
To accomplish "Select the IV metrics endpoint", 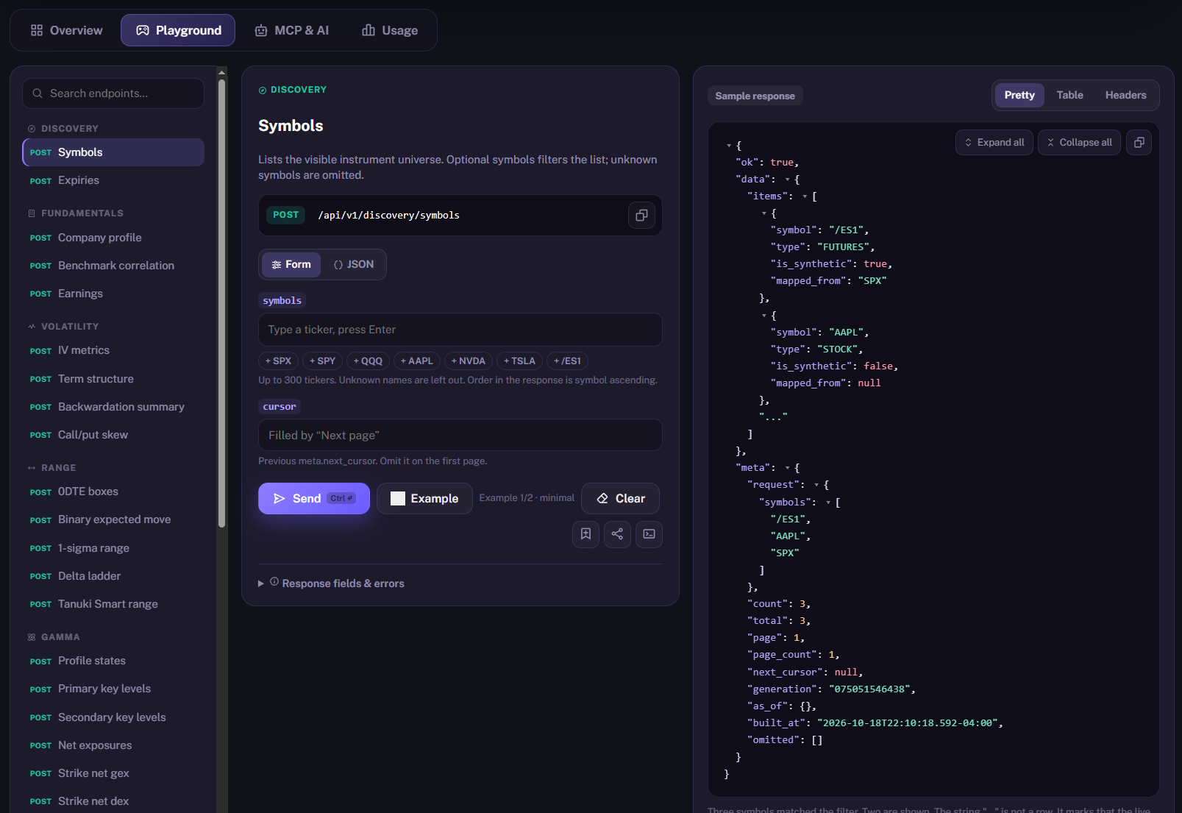I will click(x=113, y=351).
